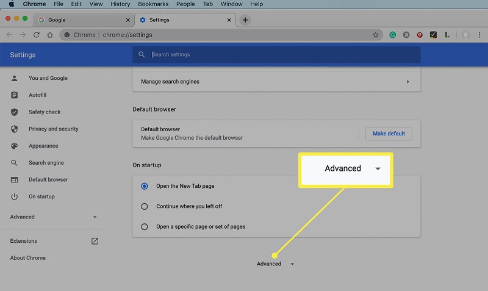This screenshot has width=488, height=291.
Task: Click the Search engine magnifier icon
Action: pyautogui.click(x=14, y=163)
